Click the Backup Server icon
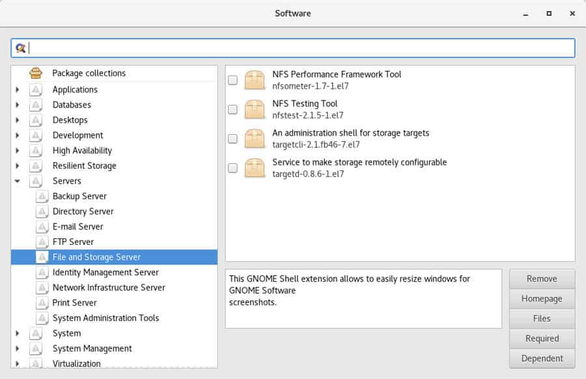The image size is (586, 379). 42,196
